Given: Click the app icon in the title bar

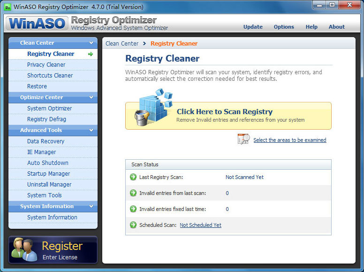Looking at the screenshot, I should click(8, 7).
